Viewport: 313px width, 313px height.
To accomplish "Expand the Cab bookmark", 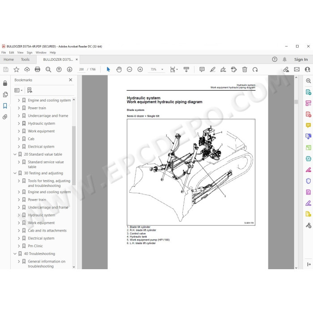I will (x=19, y=139).
